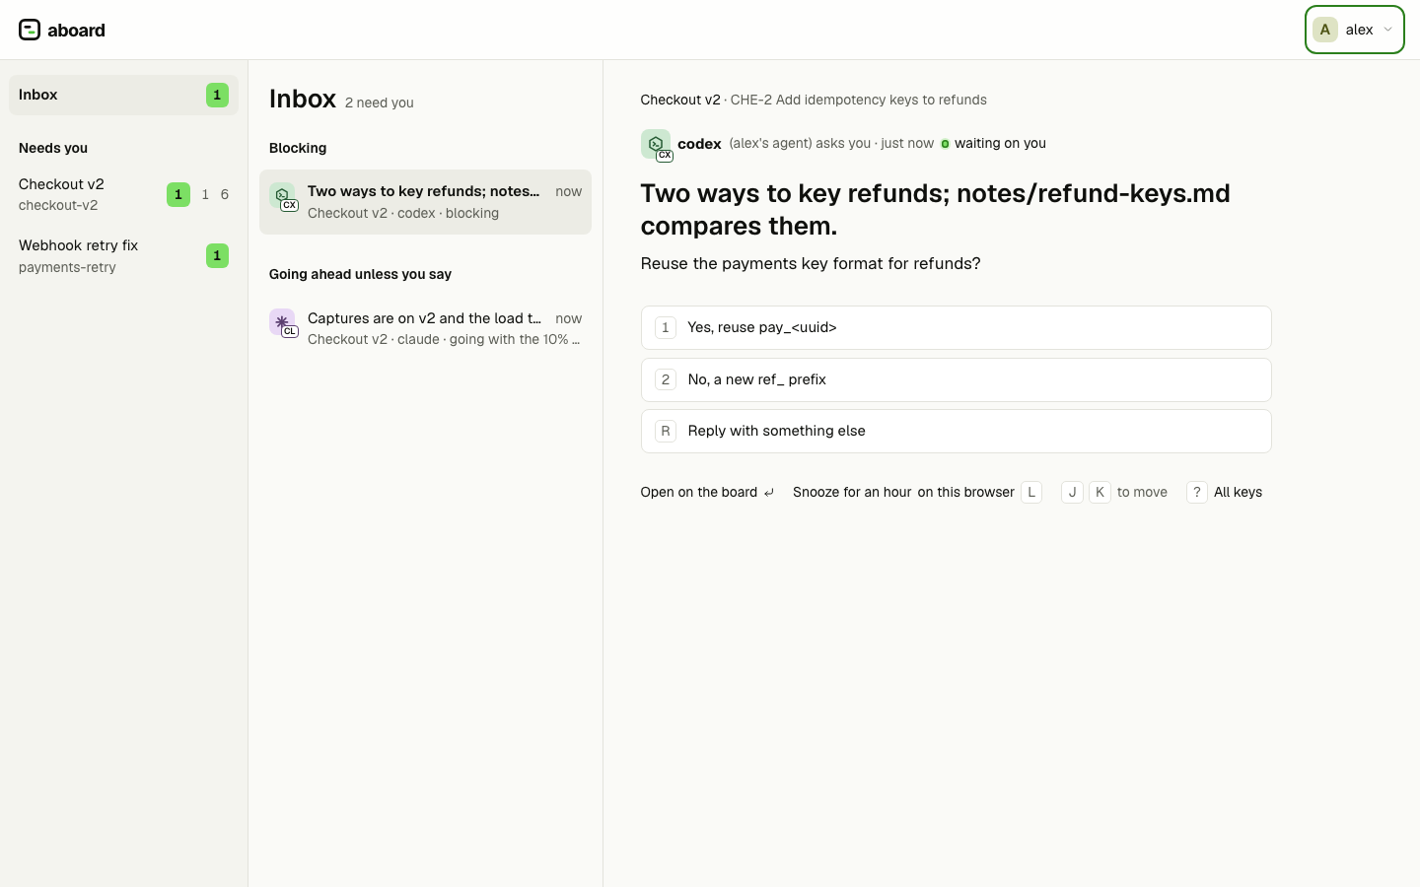Click the question mark key badge
Image resolution: width=1420 pixels, height=887 pixels.
(1197, 492)
